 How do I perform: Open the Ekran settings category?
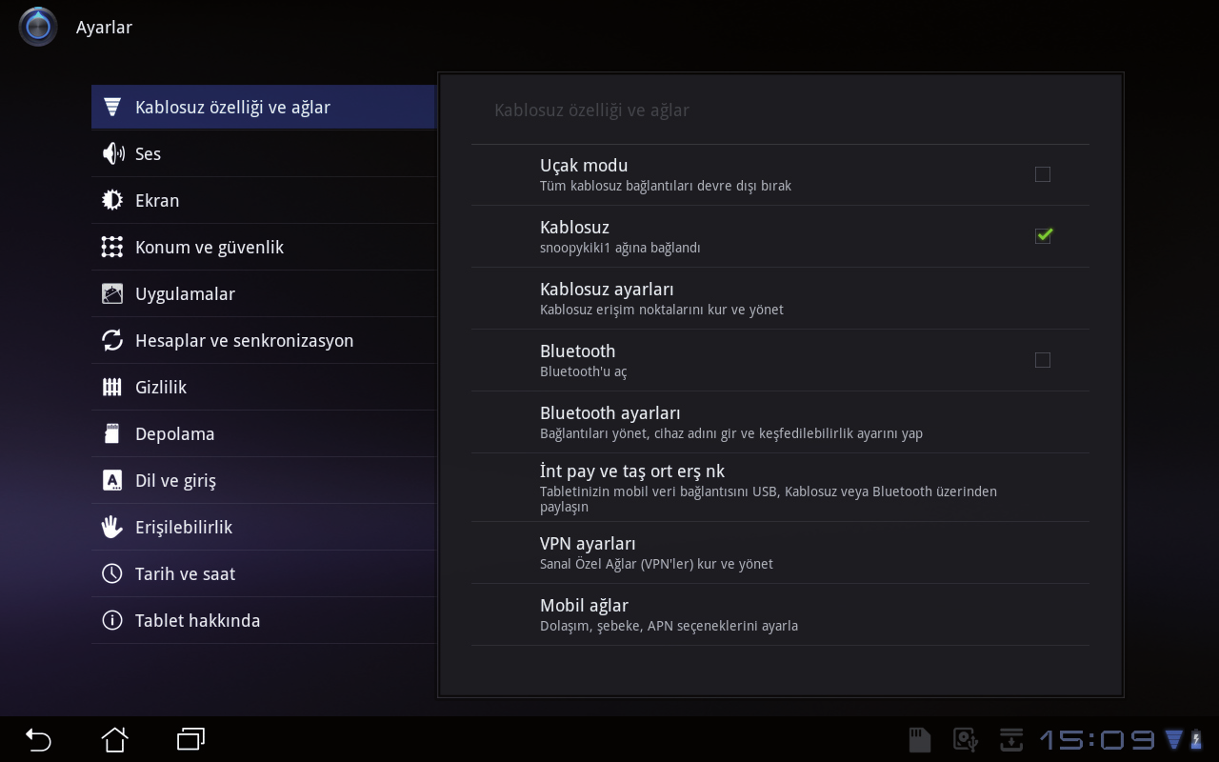point(263,200)
